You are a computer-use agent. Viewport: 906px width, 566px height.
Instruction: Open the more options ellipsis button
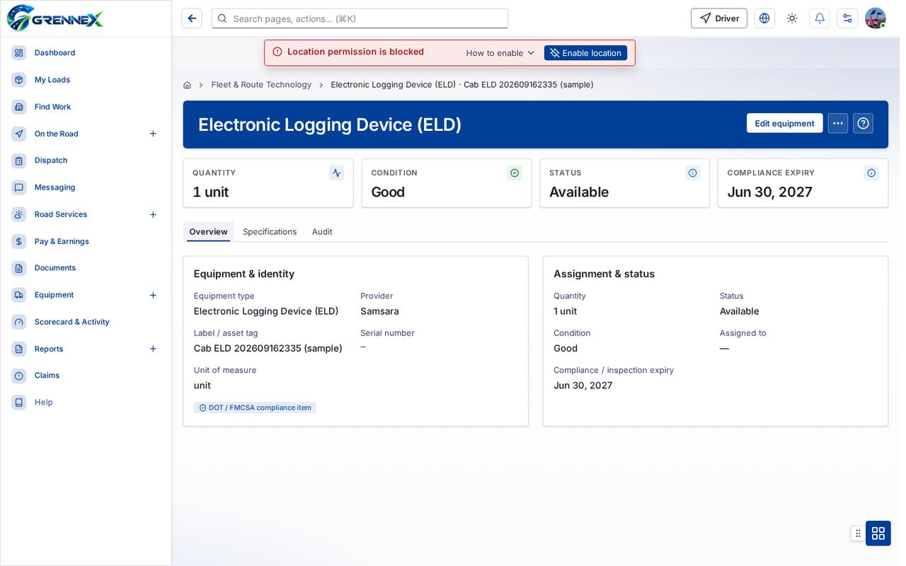838,123
